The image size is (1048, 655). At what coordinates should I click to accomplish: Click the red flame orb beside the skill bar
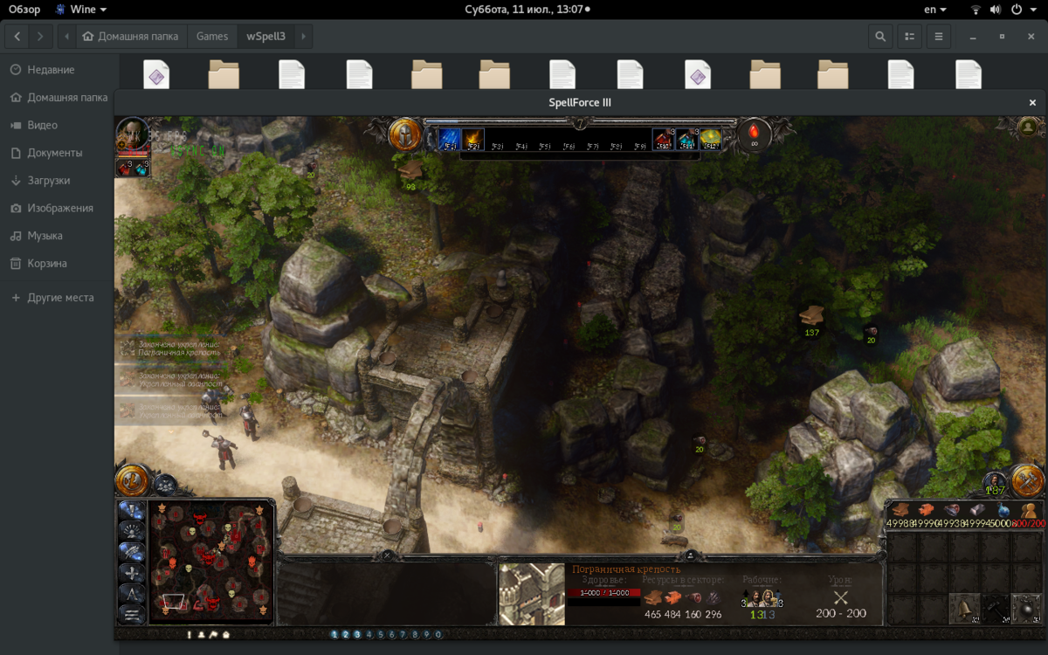(754, 134)
